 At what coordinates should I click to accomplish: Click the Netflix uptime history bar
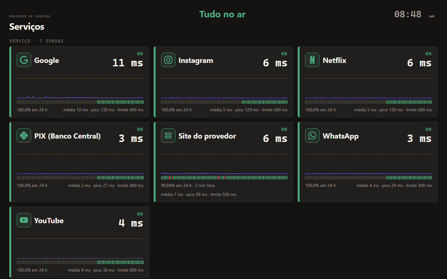368,102
